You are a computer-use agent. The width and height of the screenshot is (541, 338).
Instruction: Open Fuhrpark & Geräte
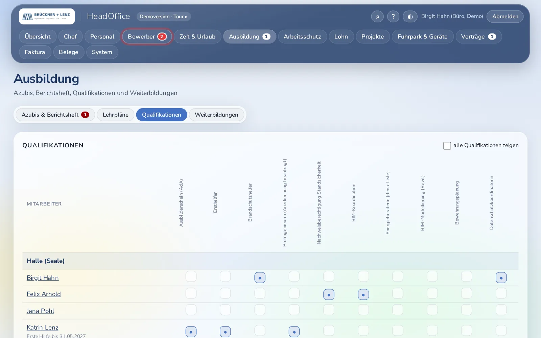tap(423, 37)
